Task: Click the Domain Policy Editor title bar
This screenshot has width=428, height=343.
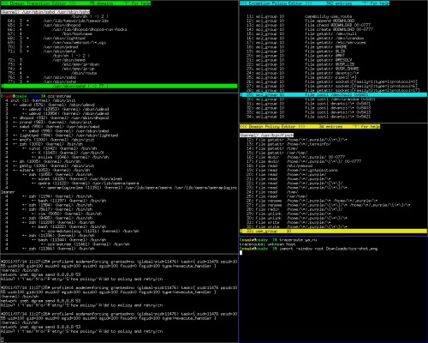Action: (310, 126)
